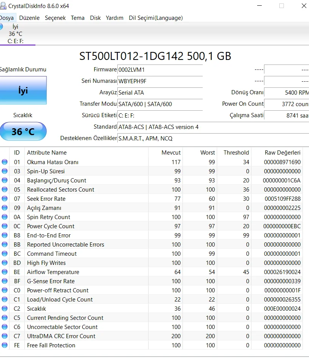Click the 36 °C temperature button

(x=23, y=132)
